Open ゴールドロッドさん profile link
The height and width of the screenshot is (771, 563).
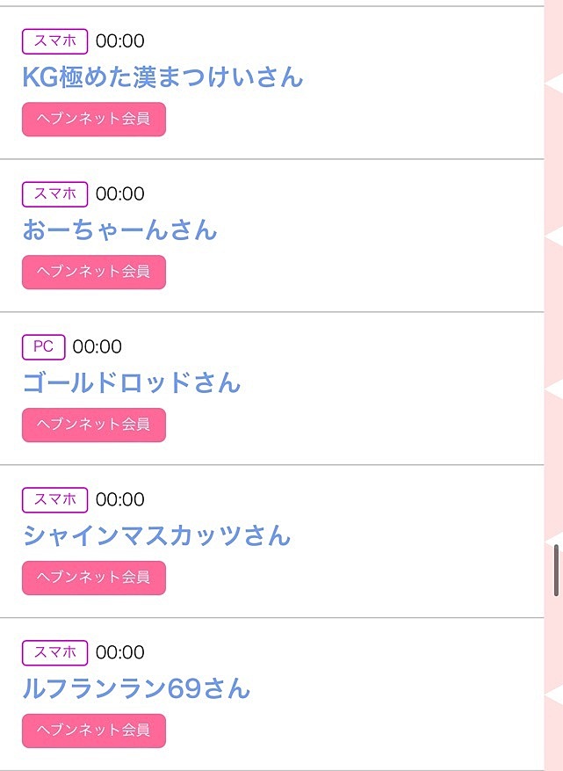point(131,382)
